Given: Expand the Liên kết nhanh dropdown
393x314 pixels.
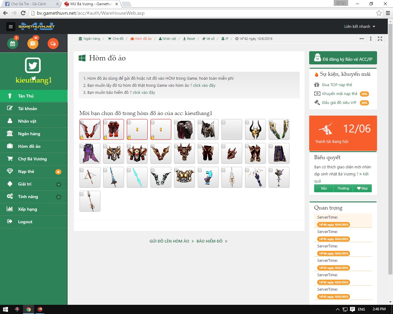Looking at the screenshot, I should [x=360, y=27].
